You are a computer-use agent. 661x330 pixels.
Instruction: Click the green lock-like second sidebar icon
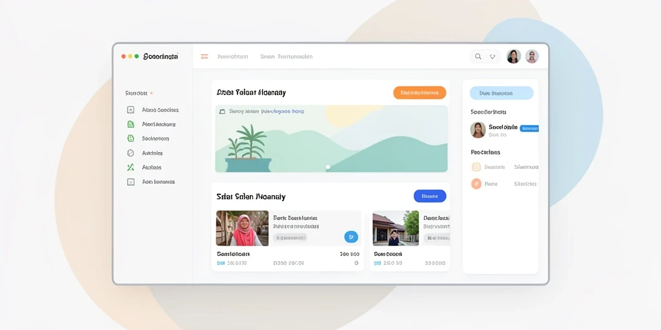[130, 124]
